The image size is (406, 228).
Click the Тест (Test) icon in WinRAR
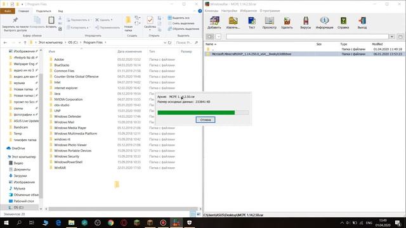252,21
